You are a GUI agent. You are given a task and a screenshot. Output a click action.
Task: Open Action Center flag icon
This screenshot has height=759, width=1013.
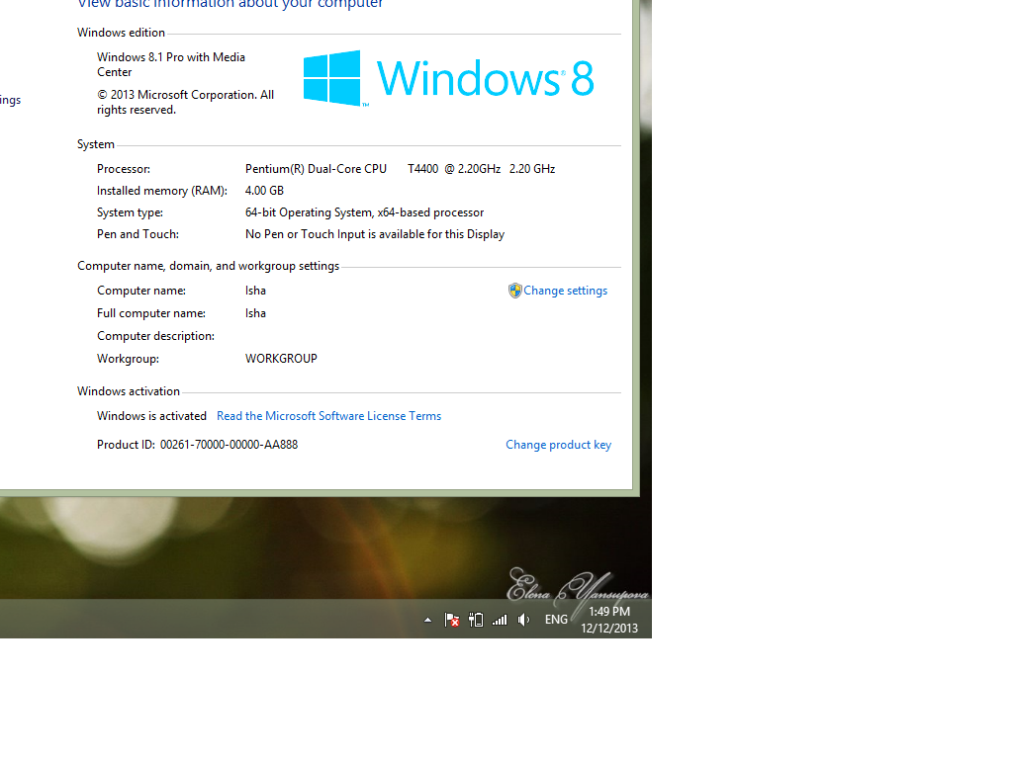click(452, 620)
